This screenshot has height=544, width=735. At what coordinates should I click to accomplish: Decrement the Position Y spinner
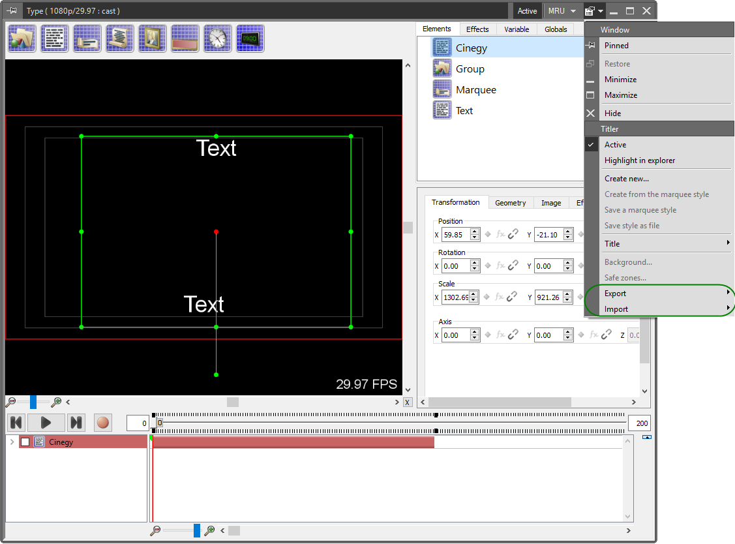click(x=568, y=237)
